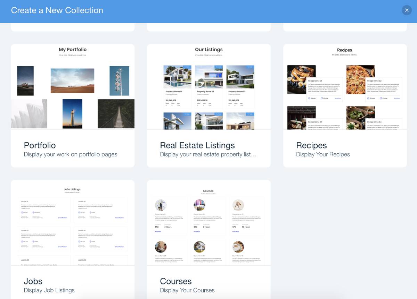Click the Property Name 03 house image
Screen dimensions: 417x299
click(x=240, y=77)
